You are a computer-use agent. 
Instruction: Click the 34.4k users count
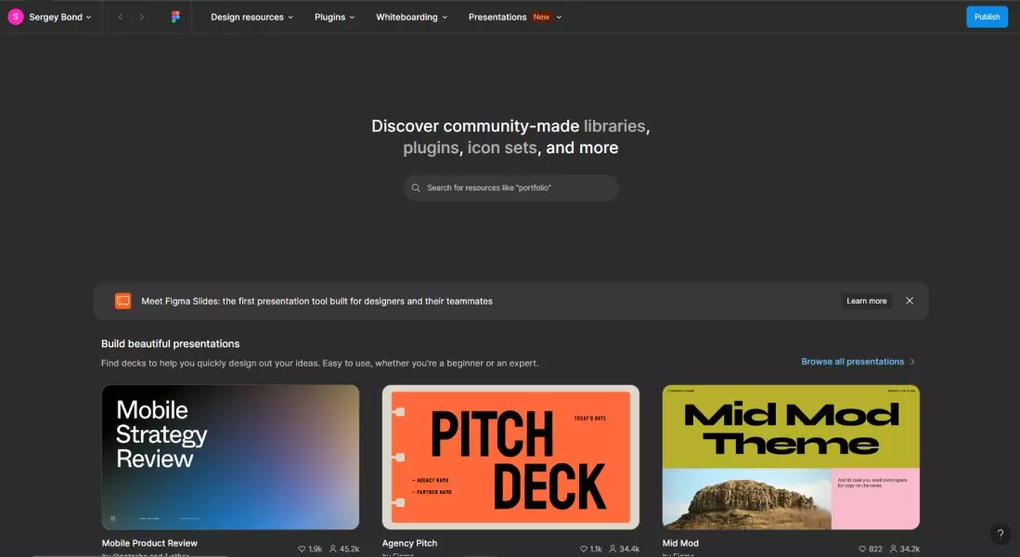coord(629,550)
